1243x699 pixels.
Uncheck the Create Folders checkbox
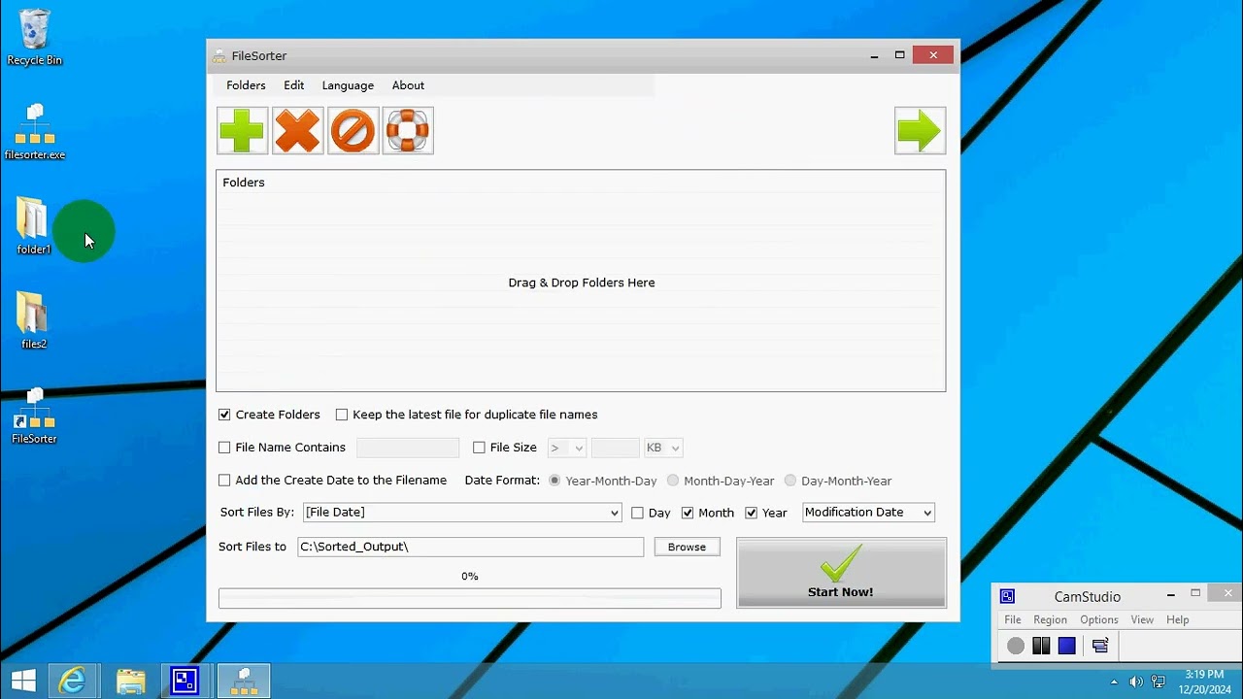tap(224, 415)
